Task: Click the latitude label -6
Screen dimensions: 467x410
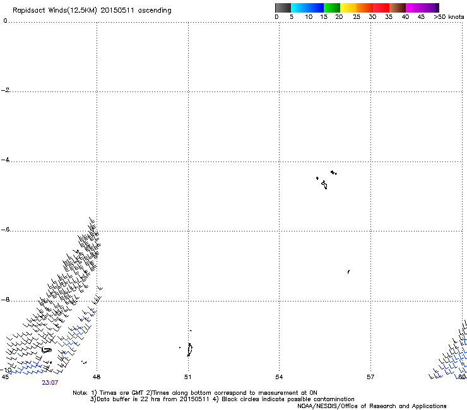Action: click(5, 230)
